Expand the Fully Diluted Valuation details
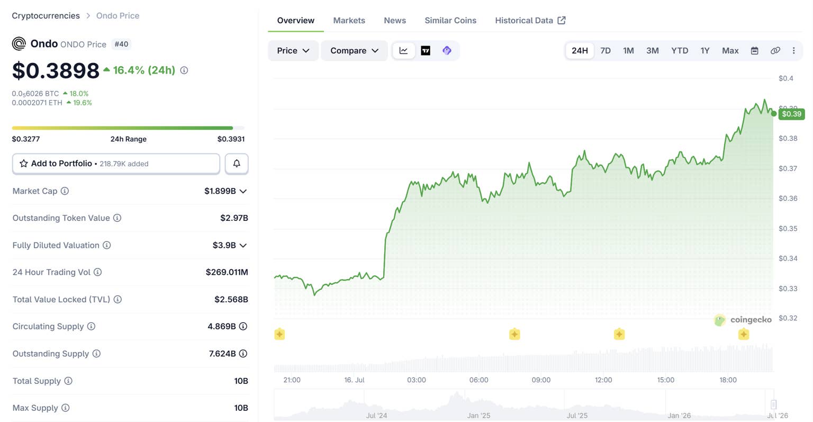 pyautogui.click(x=243, y=246)
